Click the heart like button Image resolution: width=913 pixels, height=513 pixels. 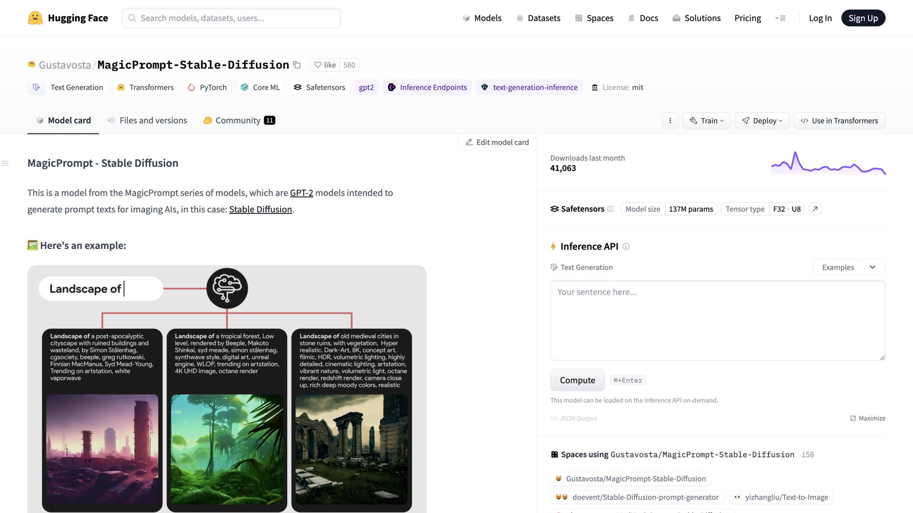(x=325, y=65)
